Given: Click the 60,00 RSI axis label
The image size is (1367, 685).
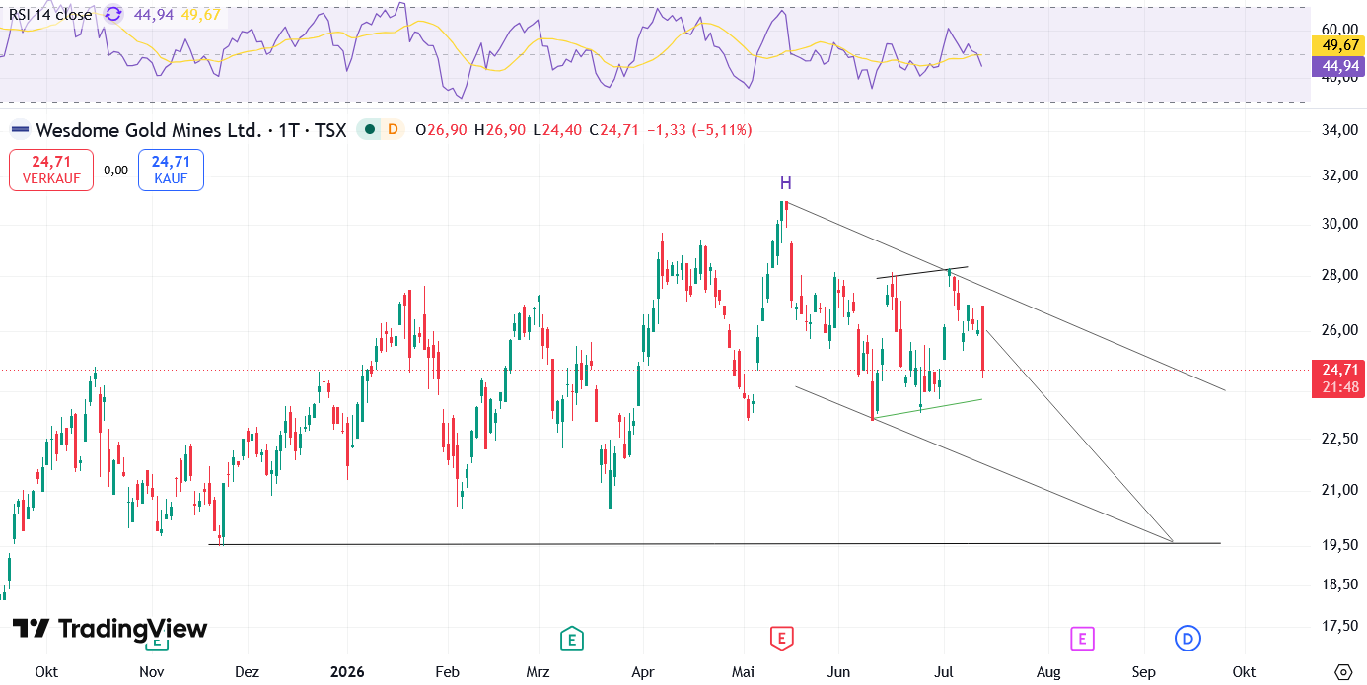Looking at the screenshot, I should click(1341, 29).
